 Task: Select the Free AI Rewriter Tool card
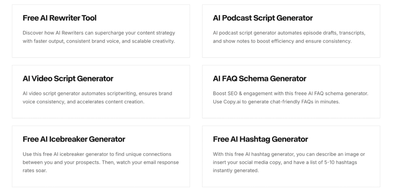pos(101,31)
